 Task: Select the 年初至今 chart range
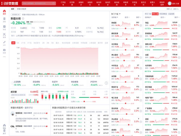pos(37,43)
